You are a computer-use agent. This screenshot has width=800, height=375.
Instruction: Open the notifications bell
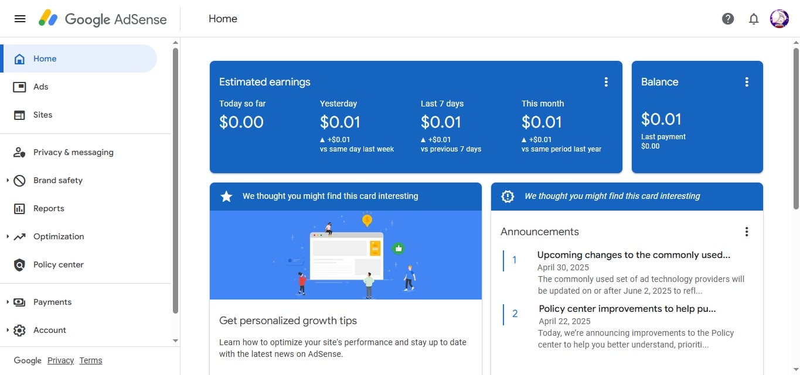pyautogui.click(x=754, y=19)
